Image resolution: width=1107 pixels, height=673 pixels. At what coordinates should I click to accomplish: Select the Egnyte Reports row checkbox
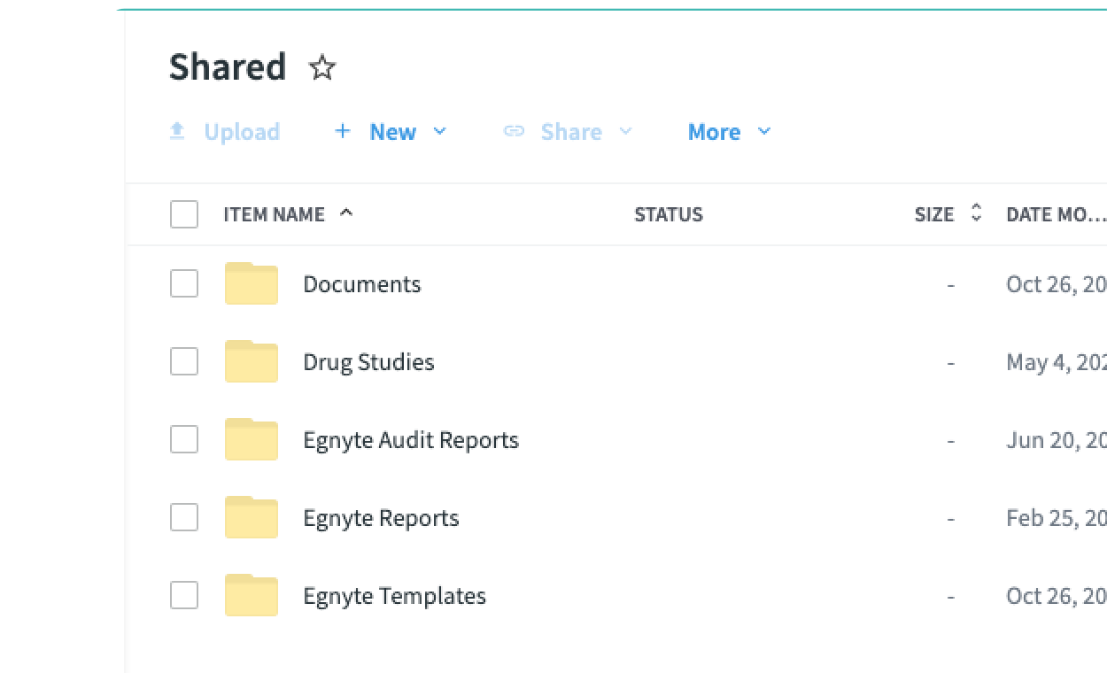tap(184, 518)
